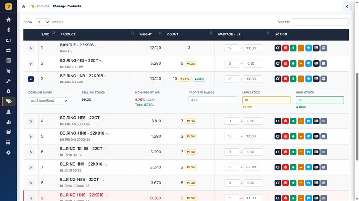Edit the Profit W Range field
This screenshot has width=359, height=201.
coord(213,100)
